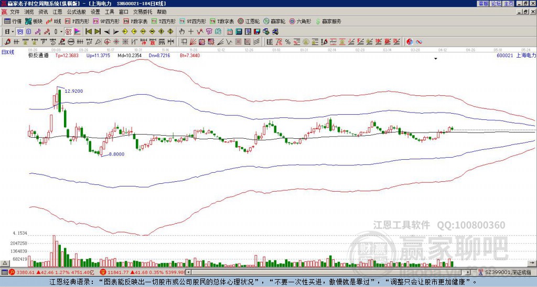Open the 9P四方形 tool
Screen dimensions: 537x287
(106, 21)
